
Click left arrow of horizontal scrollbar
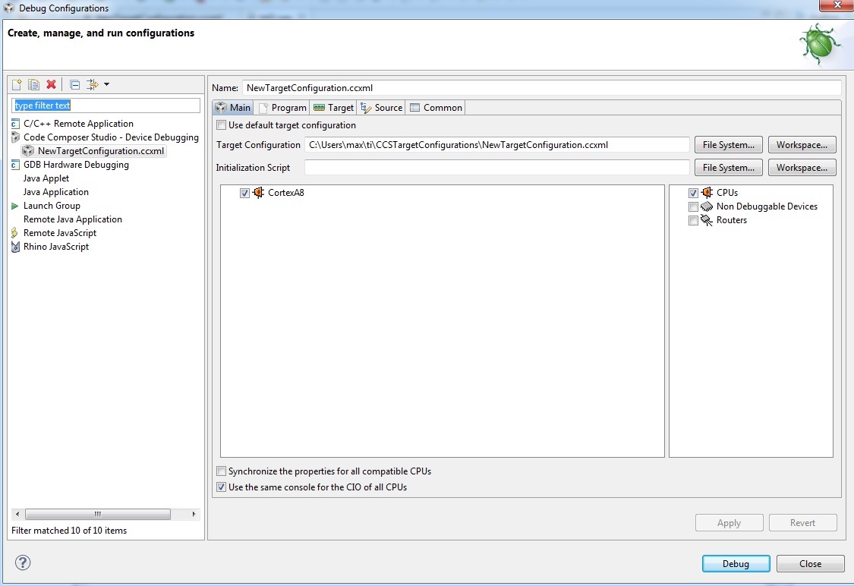17,514
